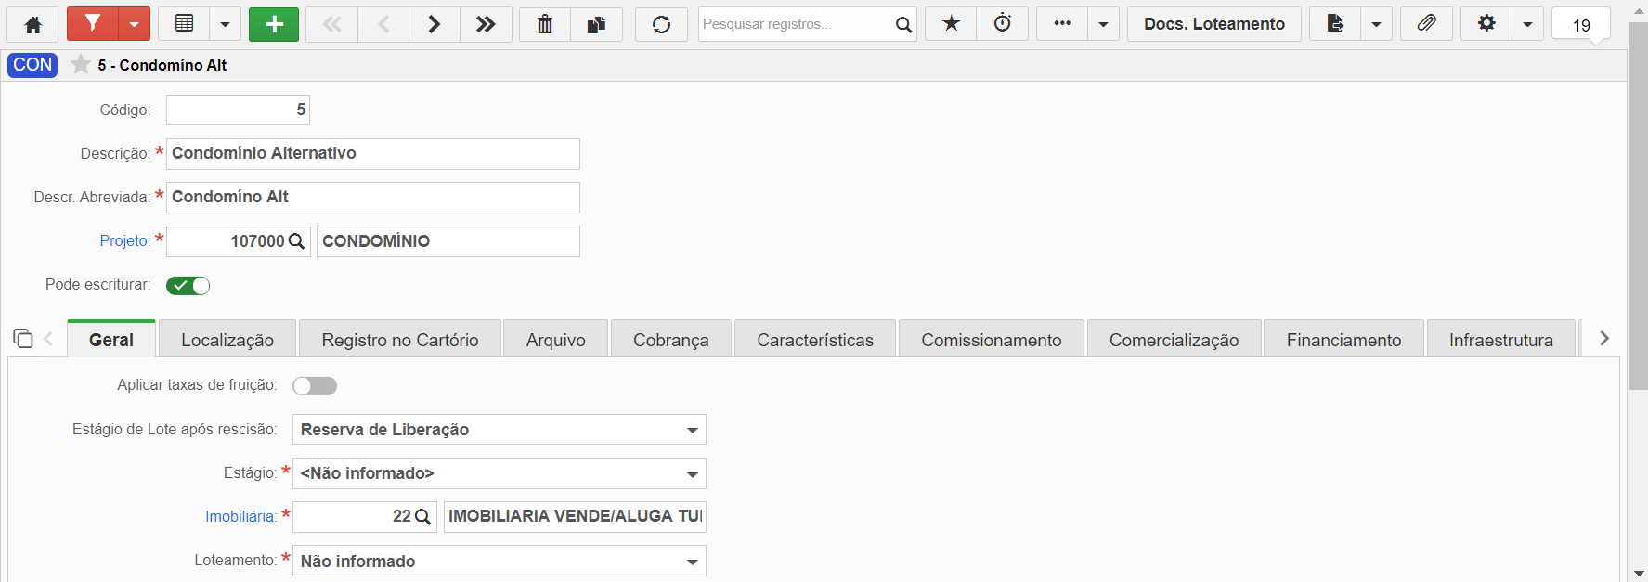Open the red filter funnel button
The height and width of the screenshot is (582, 1648).
tap(92, 24)
